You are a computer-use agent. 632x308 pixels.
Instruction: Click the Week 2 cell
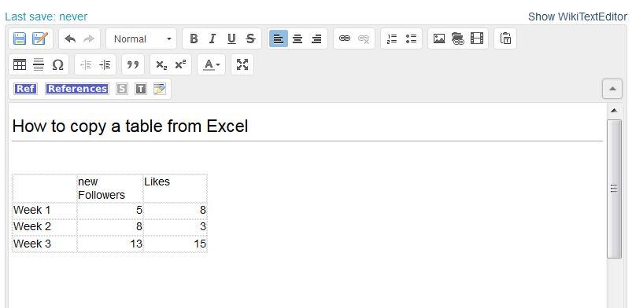coord(45,226)
